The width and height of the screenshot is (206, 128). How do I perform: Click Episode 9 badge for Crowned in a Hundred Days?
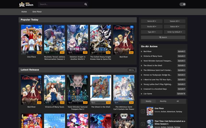coord(181,89)
